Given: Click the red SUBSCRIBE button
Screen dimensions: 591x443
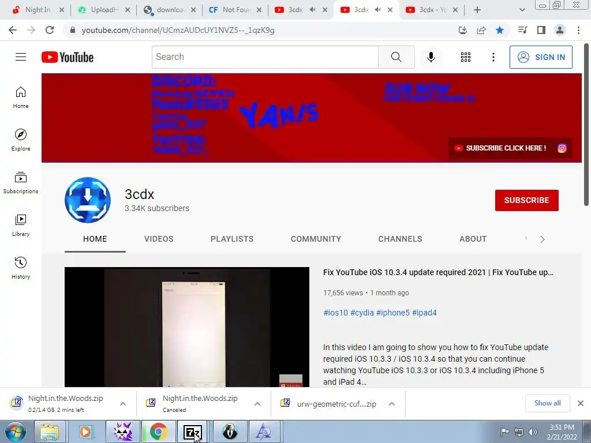Looking at the screenshot, I should [x=526, y=200].
